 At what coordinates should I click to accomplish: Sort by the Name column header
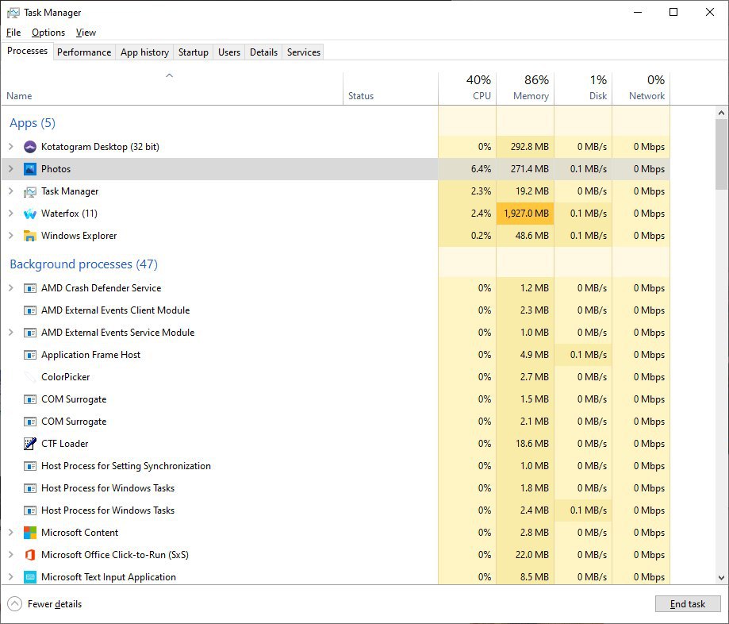click(x=172, y=88)
